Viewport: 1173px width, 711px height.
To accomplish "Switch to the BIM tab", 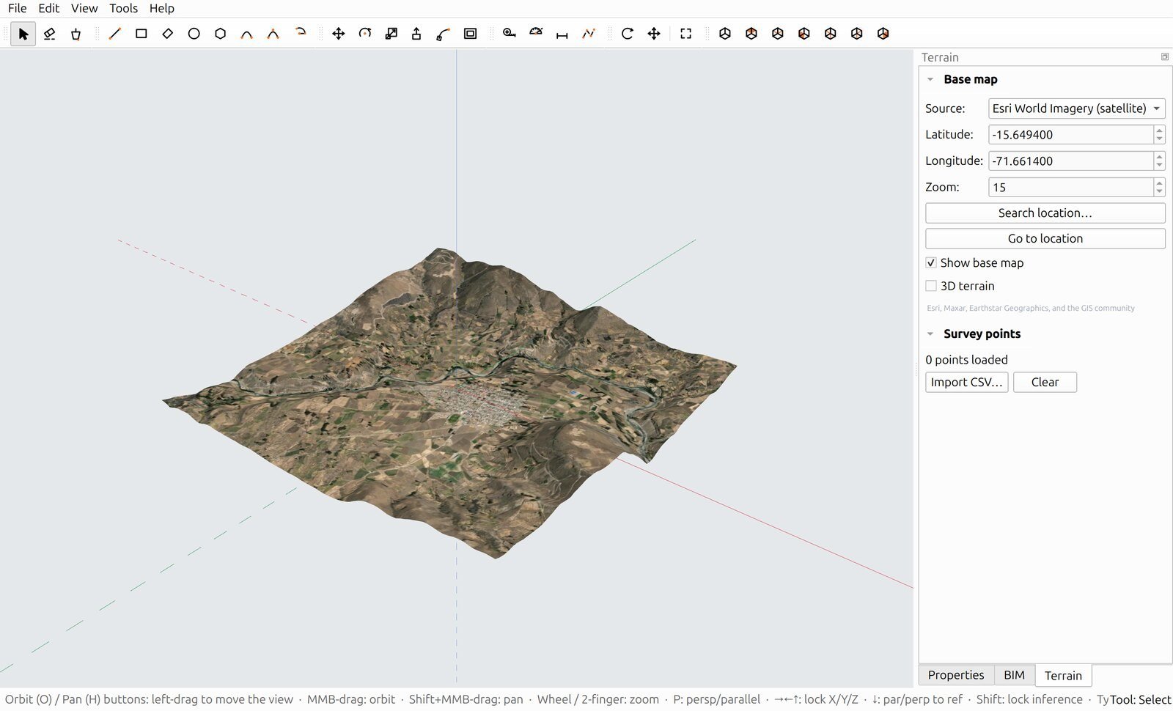I will tap(1014, 675).
